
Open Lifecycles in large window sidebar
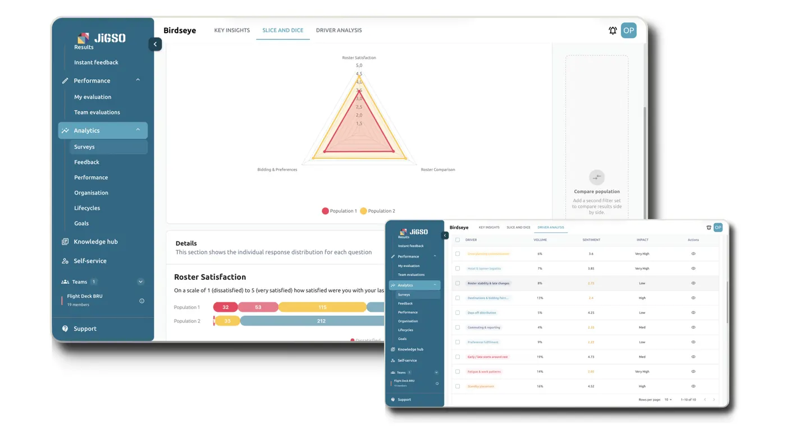click(87, 208)
